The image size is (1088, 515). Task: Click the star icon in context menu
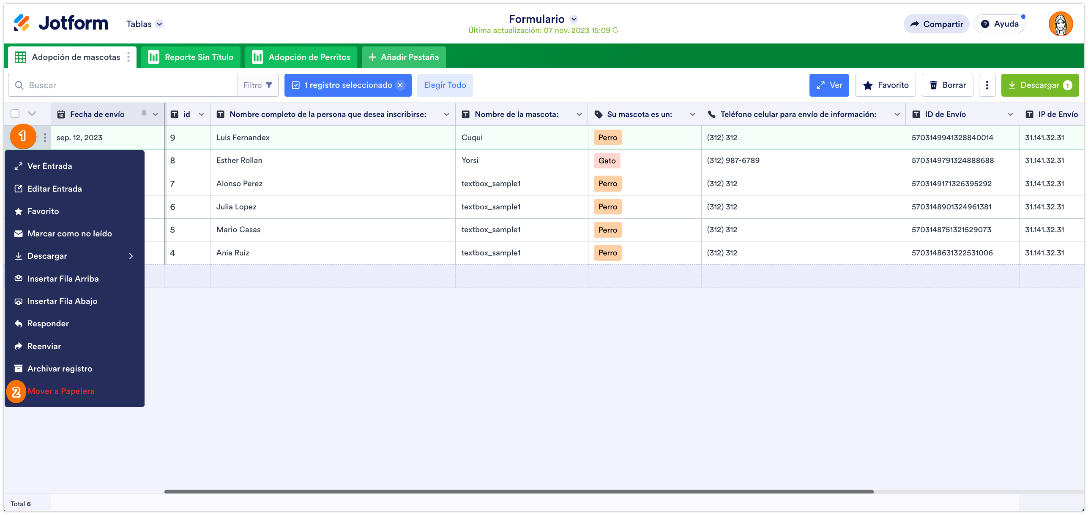point(18,211)
